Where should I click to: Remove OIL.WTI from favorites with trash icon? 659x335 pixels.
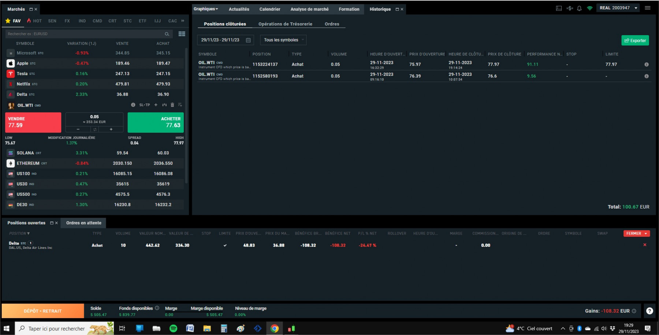tap(172, 105)
